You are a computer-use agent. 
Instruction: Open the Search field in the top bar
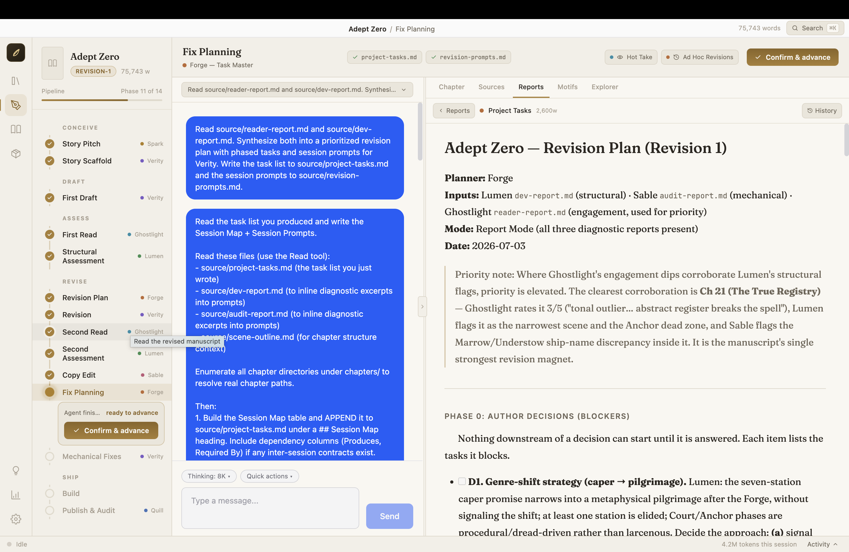point(815,28)
